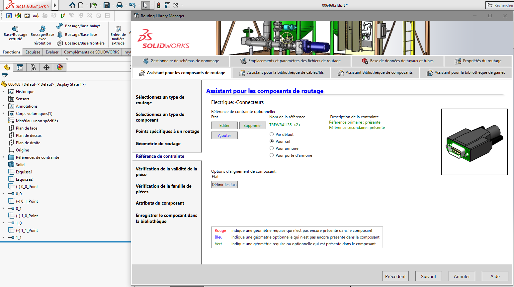Click the connector part thumbnail preview
The height and width of the screenshot is (287, 514).
pyautogui.click(x=474, y=142)
